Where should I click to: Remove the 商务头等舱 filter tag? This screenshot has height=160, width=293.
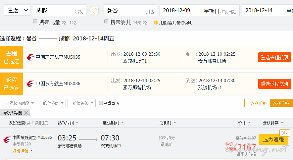[26, 113]
